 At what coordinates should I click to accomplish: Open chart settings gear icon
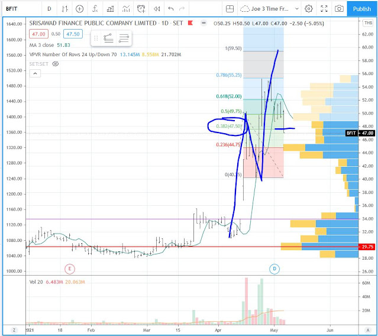pos(309,9)
